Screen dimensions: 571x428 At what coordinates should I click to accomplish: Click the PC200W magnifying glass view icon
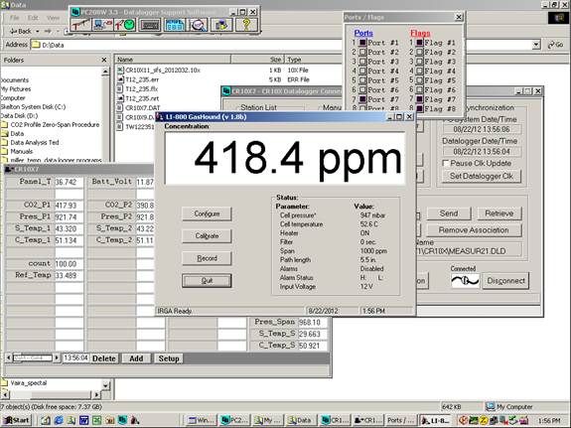click(x=198, y=25)
